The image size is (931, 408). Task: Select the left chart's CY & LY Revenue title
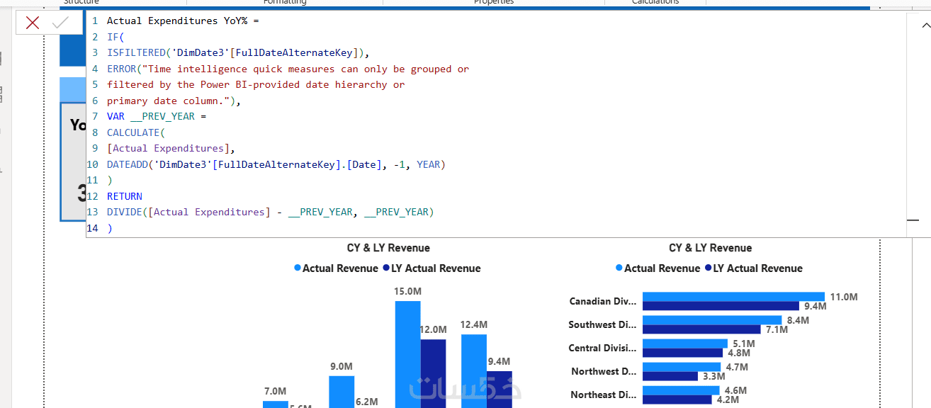pyautogui.click(x=388, y=248)
